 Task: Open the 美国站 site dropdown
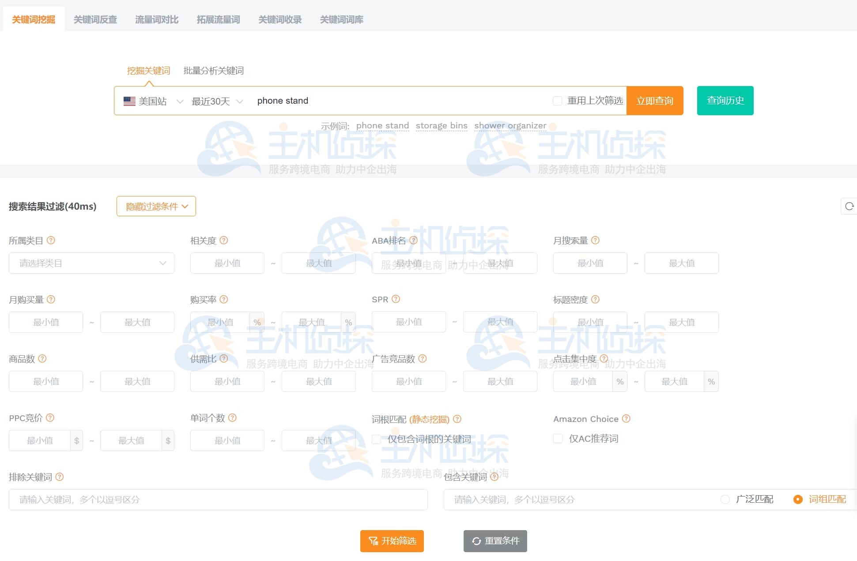(152, 101)
